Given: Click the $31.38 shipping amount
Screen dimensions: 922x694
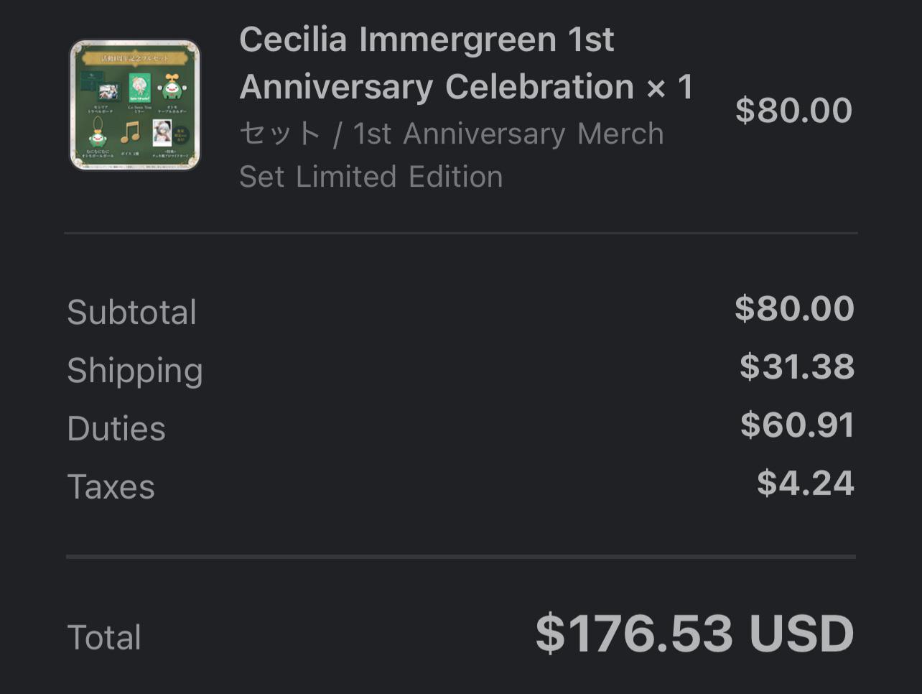Looking at the screenshot, I should (x=797, y=367).
